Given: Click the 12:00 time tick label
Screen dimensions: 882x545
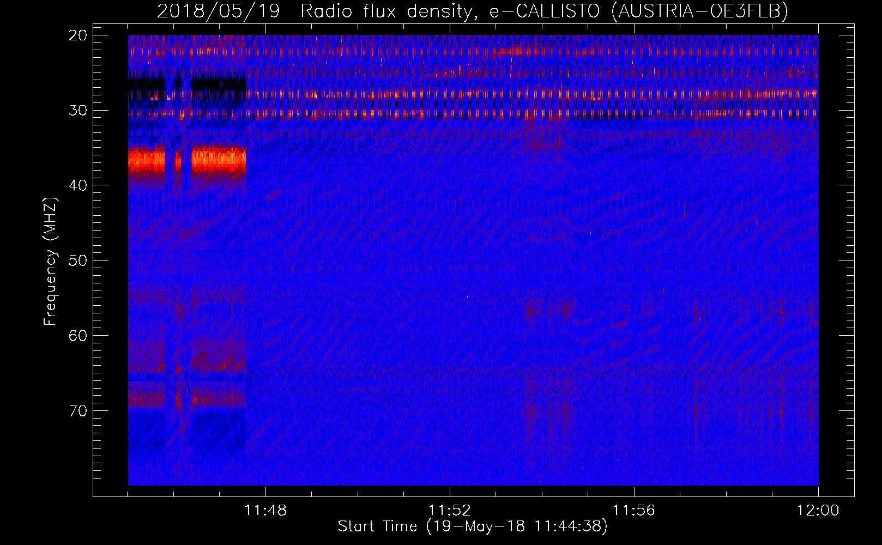Looking at the screenshot, I should (x=818, y=510).
